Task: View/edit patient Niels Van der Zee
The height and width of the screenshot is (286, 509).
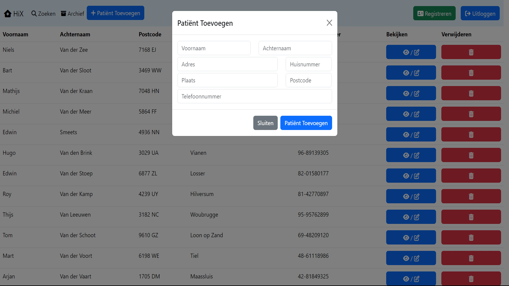Action: pos(411,52)
